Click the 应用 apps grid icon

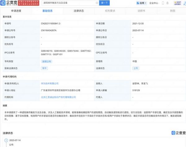point(138,3)
